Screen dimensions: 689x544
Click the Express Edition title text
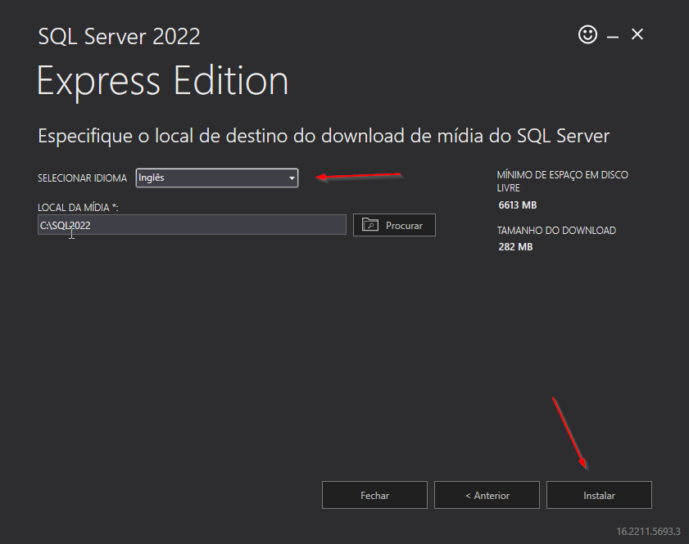162,81
